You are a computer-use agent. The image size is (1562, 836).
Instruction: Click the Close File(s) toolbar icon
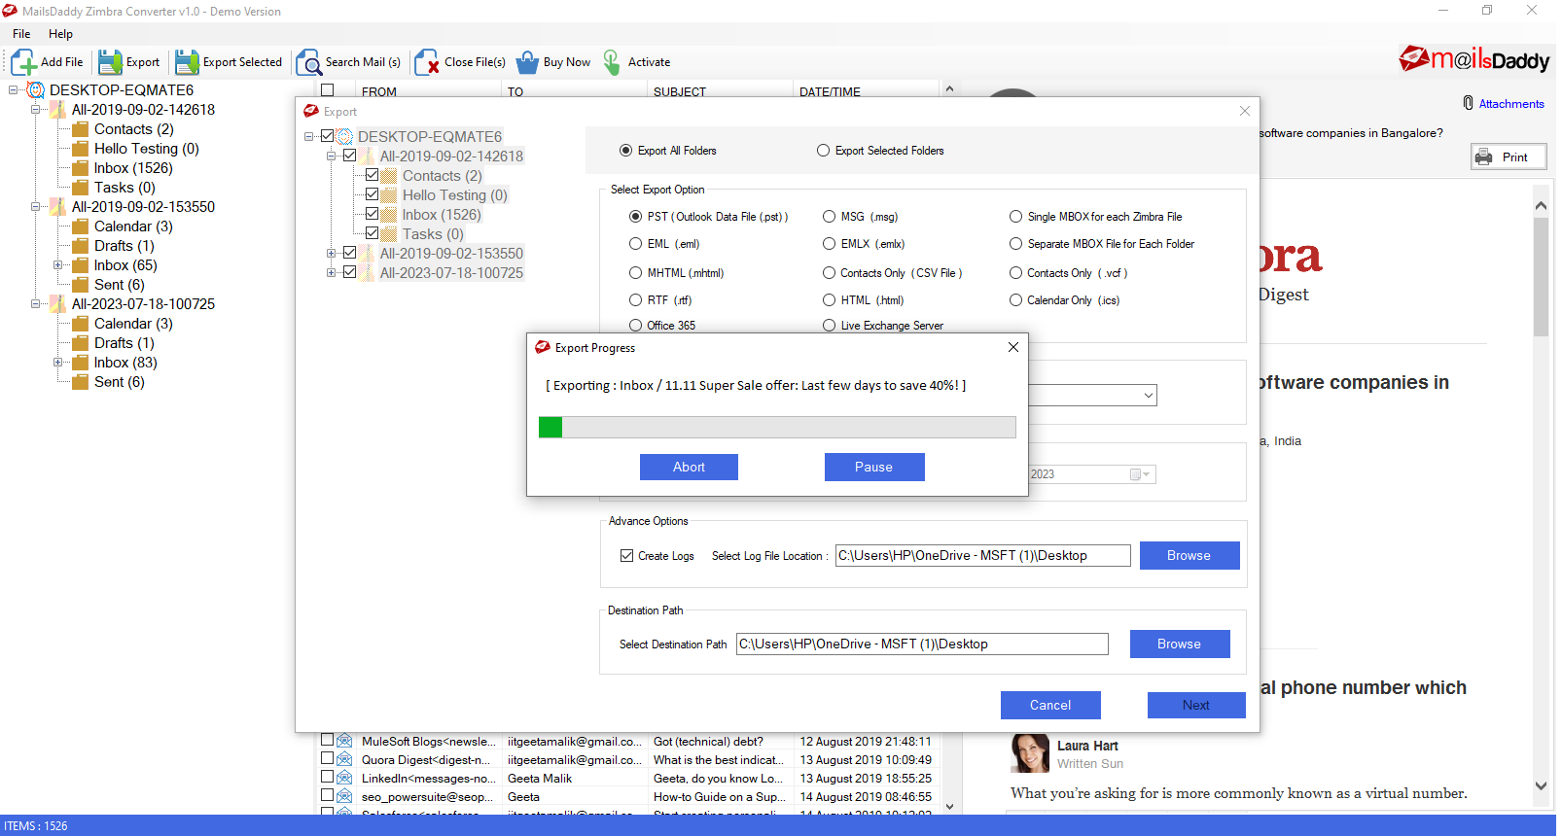tap(427, 62)
